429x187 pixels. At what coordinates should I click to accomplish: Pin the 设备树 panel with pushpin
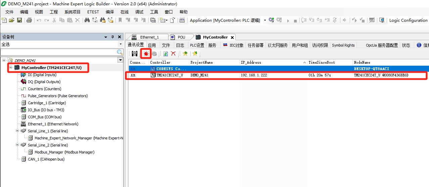113,37
